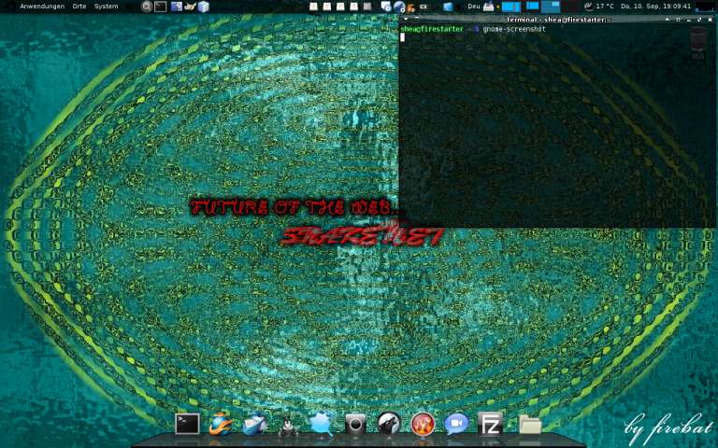Click the blue note icon left of Deu
Viewport: 718px width, 448px height.
pos(449,7)
